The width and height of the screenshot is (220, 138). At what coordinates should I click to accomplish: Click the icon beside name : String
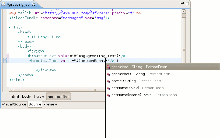(108, 81)
